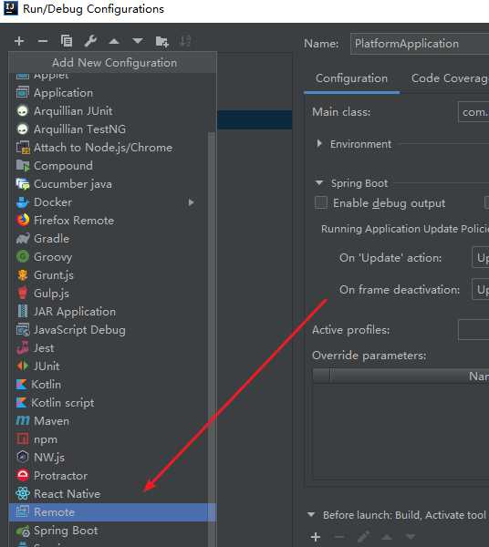Click the Move Down arrow in the toolbar
This screenshot has width=489, height=547.
(x=138, y=41)
